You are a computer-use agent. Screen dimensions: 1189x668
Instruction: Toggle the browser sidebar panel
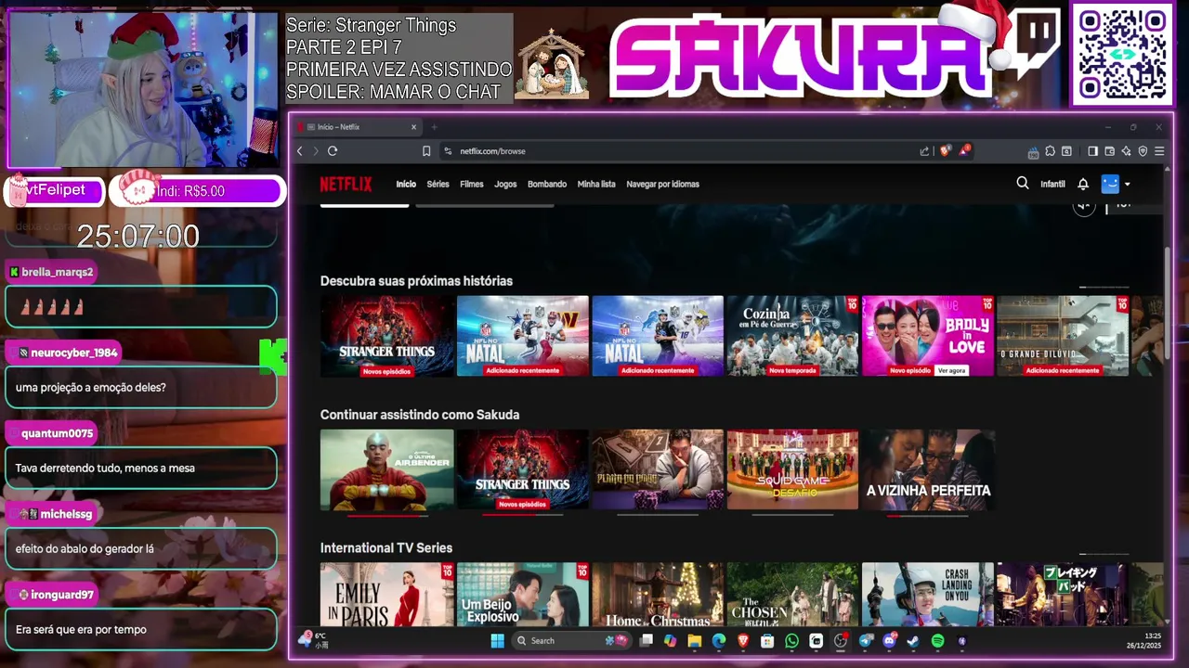[1093, 151]
